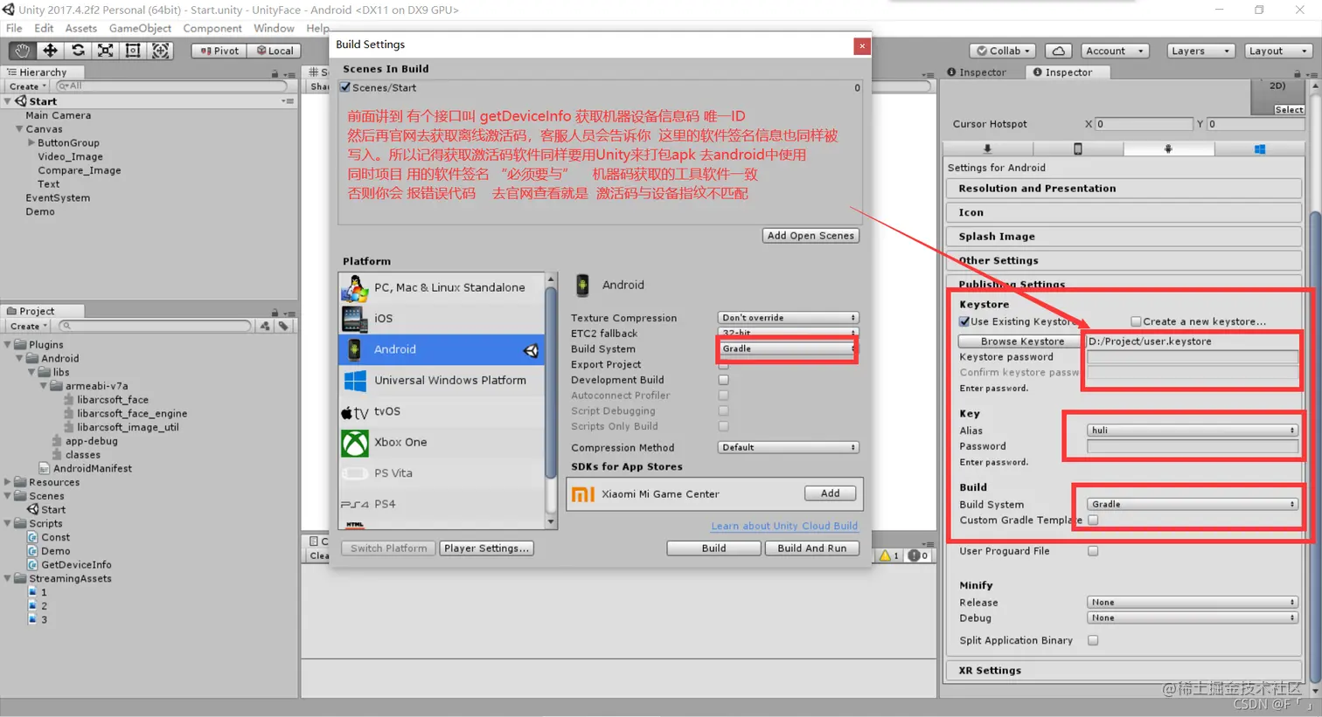Open the Account dropdown
Screen dimensions: 1322x717
(x=1114, y=51)
